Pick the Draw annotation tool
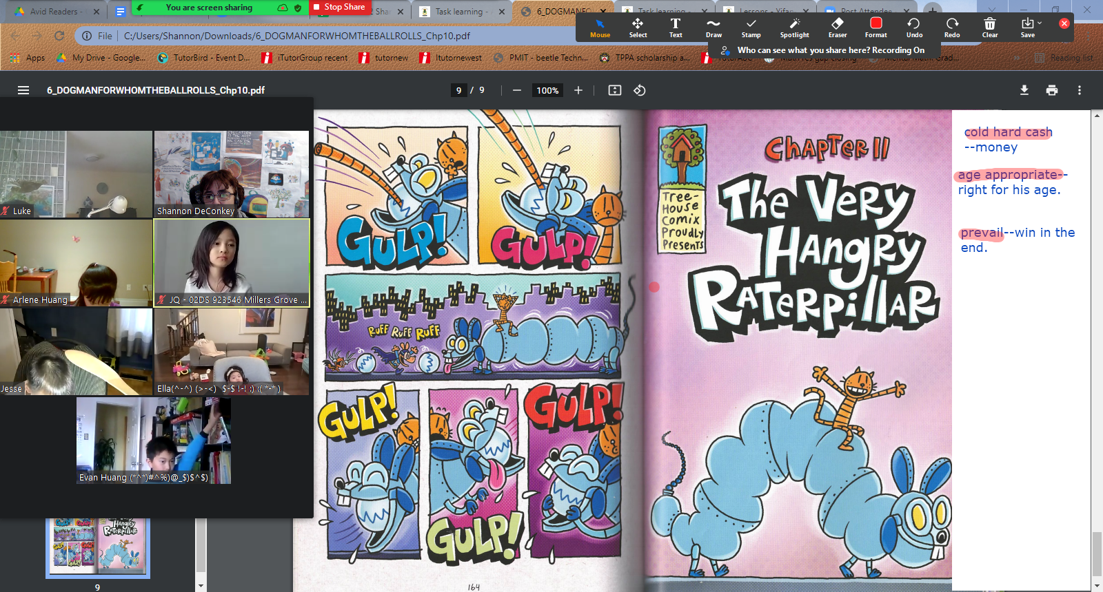Viewport: 1103px width, 592px height. 714,28
